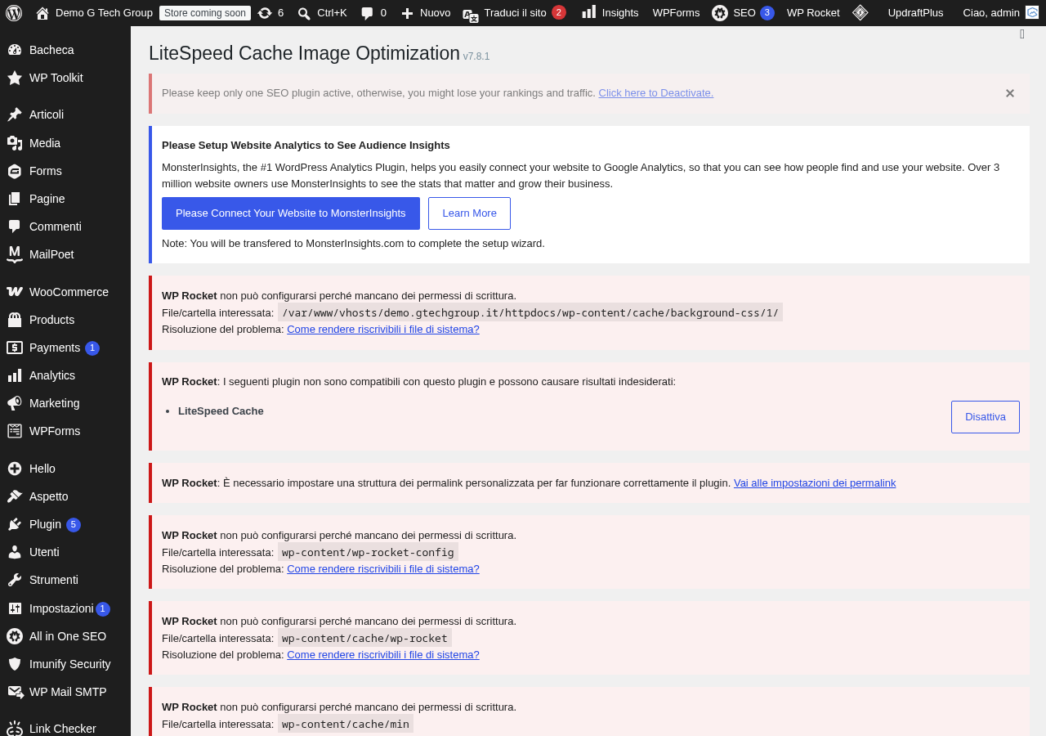Image resolution: width=1046 pixels, height=736 pixels.
Task: Click the WooCommerce logo icon
Action: point(15,292)
